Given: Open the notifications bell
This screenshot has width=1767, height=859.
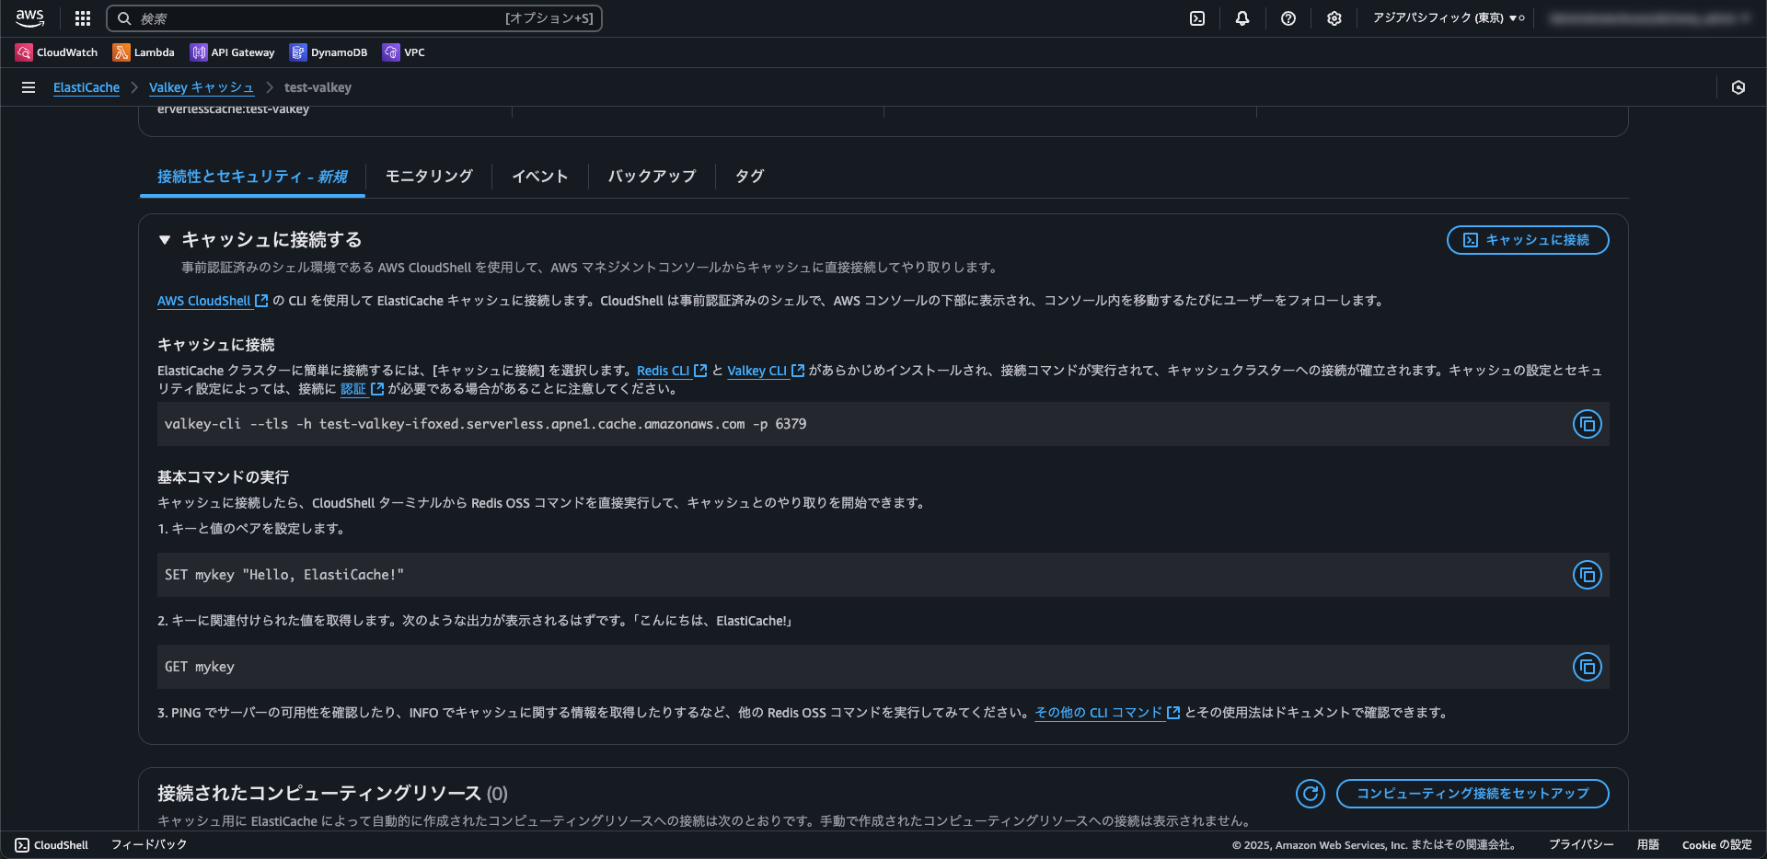Looking at the screenshot, I should pyautogui.click(x=1242, y=18).
